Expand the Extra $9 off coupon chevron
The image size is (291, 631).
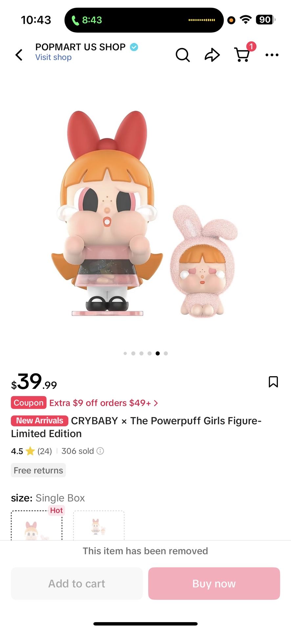[x=156, y=403]
